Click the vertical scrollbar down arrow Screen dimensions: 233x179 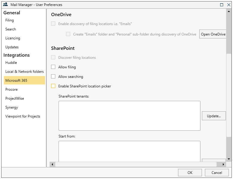click(229, 159)
